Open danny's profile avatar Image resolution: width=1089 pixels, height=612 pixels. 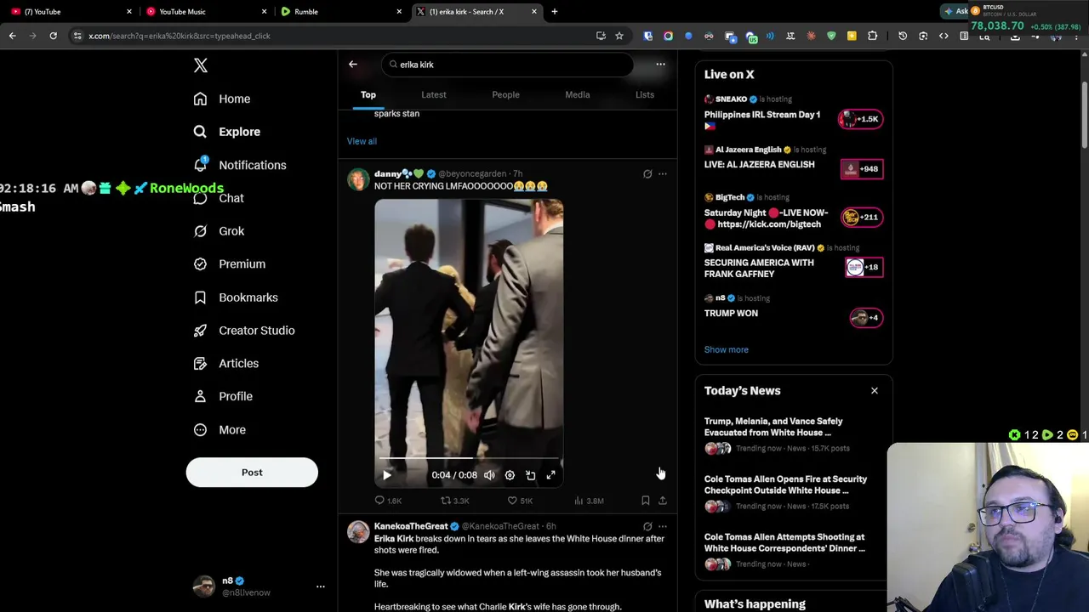(358, 179)
